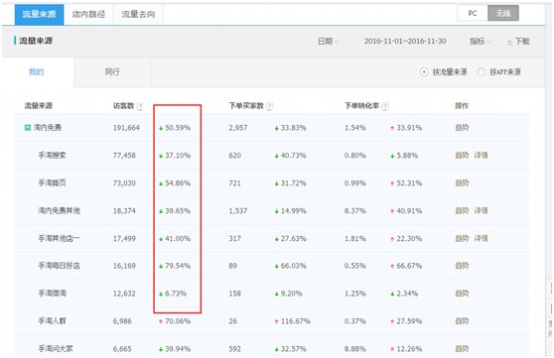
Task: Select the 无线 view button
Action: tap(503, 14)
